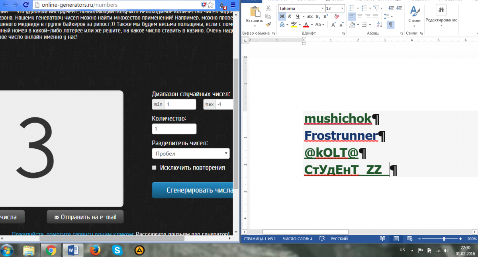
Task: Click the Chrome bookmark star icon
Action: point(211,5)
